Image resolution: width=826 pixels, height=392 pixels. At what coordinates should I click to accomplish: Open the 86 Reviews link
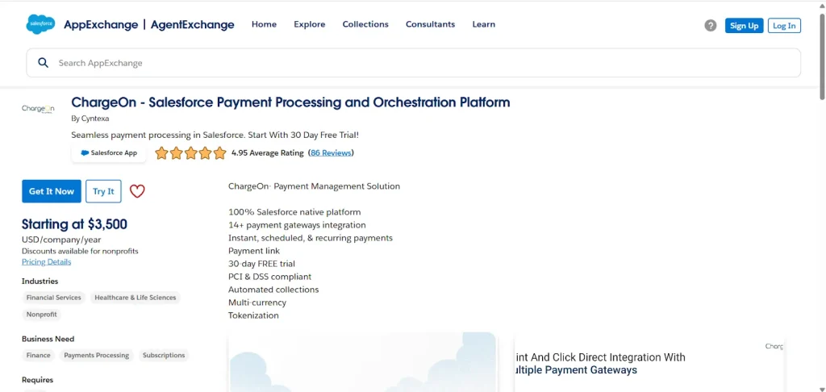(331, 153)
